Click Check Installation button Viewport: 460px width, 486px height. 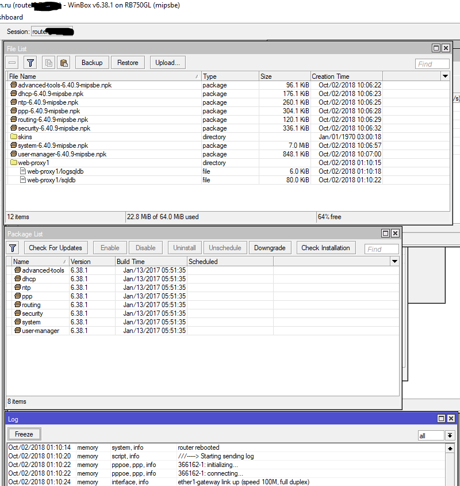[x=326, y=248]
